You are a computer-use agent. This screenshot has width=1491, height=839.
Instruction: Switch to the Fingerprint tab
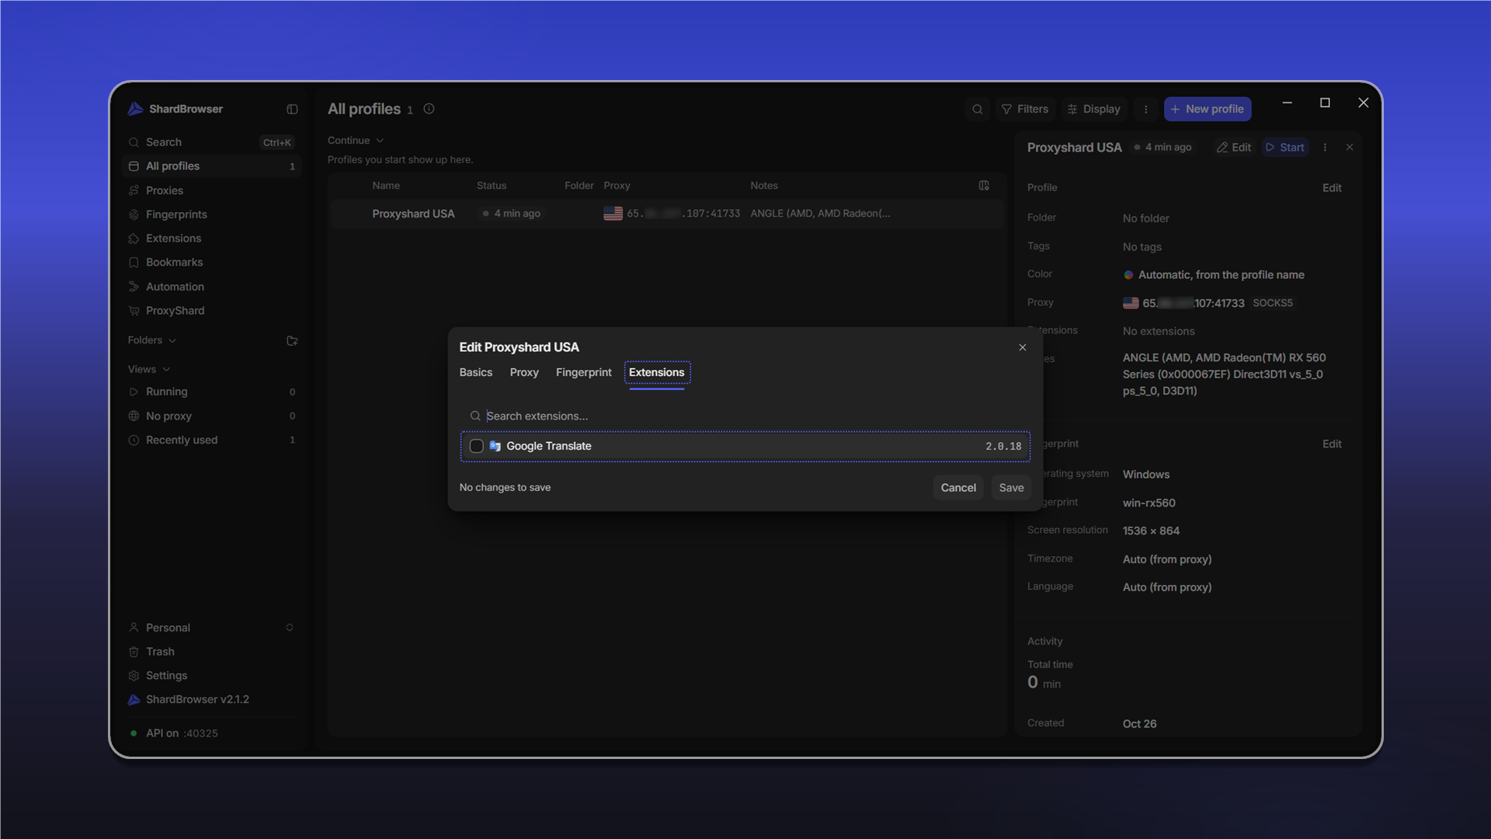(x=583, y=373)
